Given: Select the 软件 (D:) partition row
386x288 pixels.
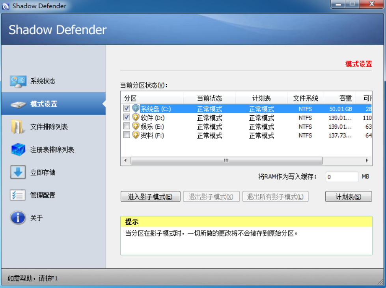Looking at the screenshot, I should [x=246, y=118].
